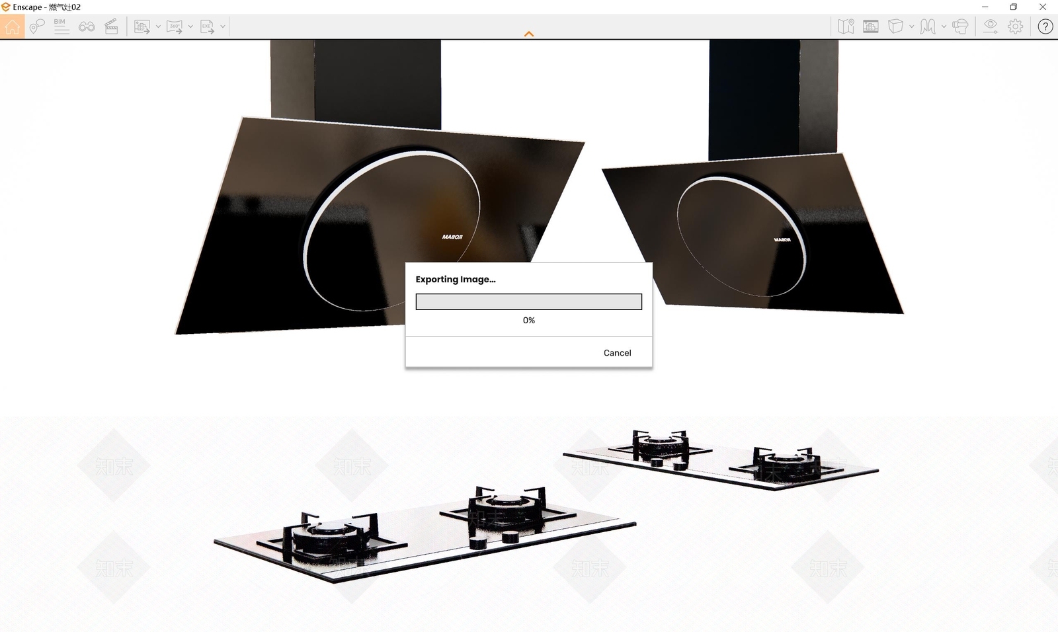Click the Enscape title bar app icon
The height and width of the screenshot is (632, 1058).
(x=6, y=7)
